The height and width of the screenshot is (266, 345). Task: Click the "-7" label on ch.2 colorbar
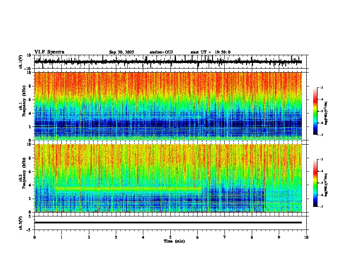coord(321,206)
